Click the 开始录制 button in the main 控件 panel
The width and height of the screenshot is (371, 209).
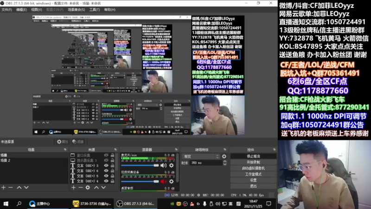point(253,162)
